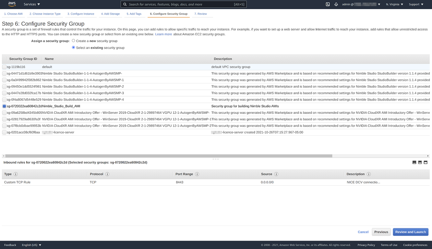Open the notifications bell
432x249 pixels.
coord(336,4)
